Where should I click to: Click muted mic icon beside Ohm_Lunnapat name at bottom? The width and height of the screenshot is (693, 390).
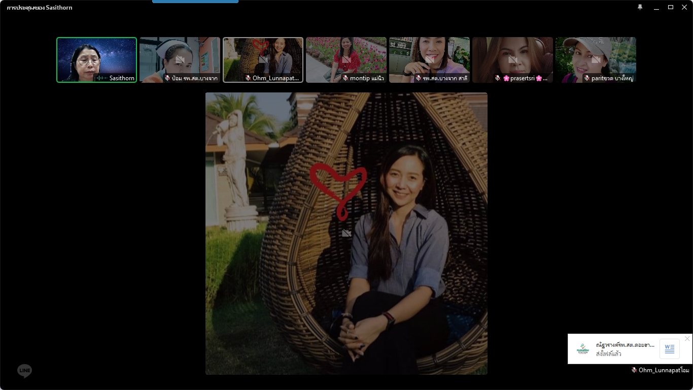click(634, 370)
